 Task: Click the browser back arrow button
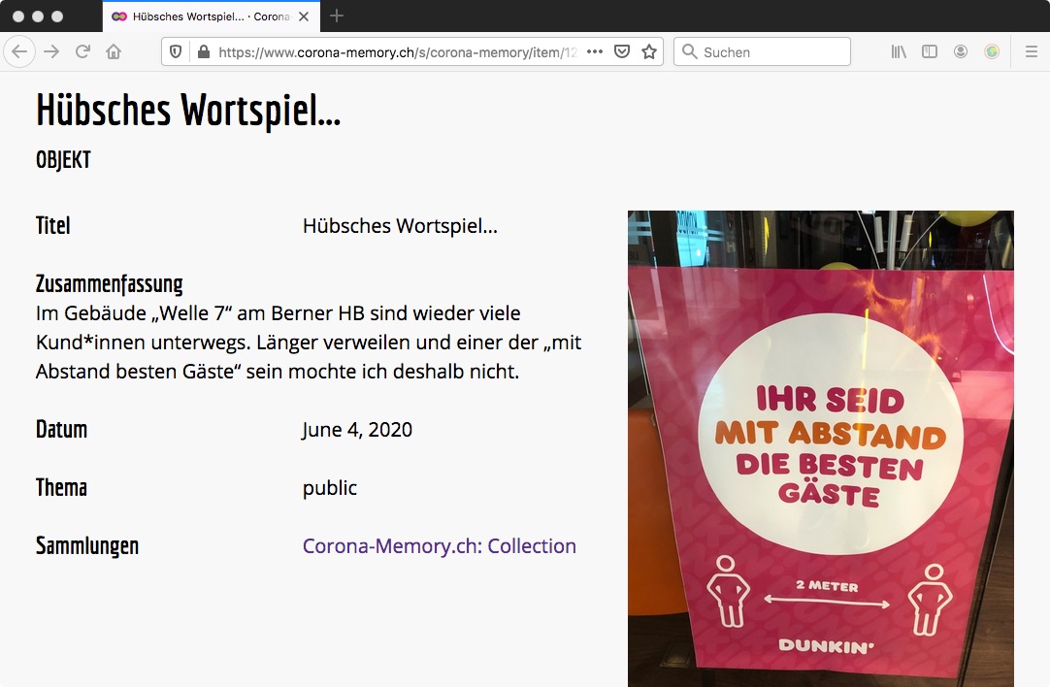pyautogui.click(x=19, y=51)
